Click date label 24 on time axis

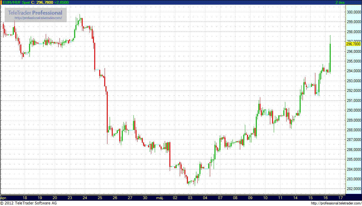pyautogui.click(x=85, y=198)
